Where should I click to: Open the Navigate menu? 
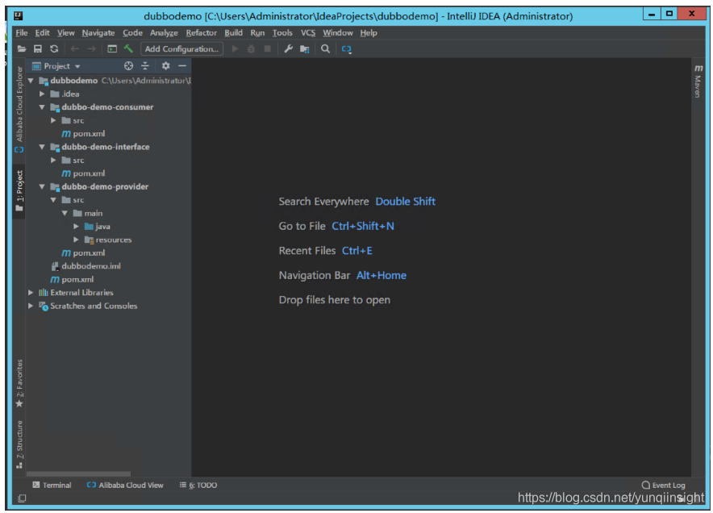tap(98, 33)
